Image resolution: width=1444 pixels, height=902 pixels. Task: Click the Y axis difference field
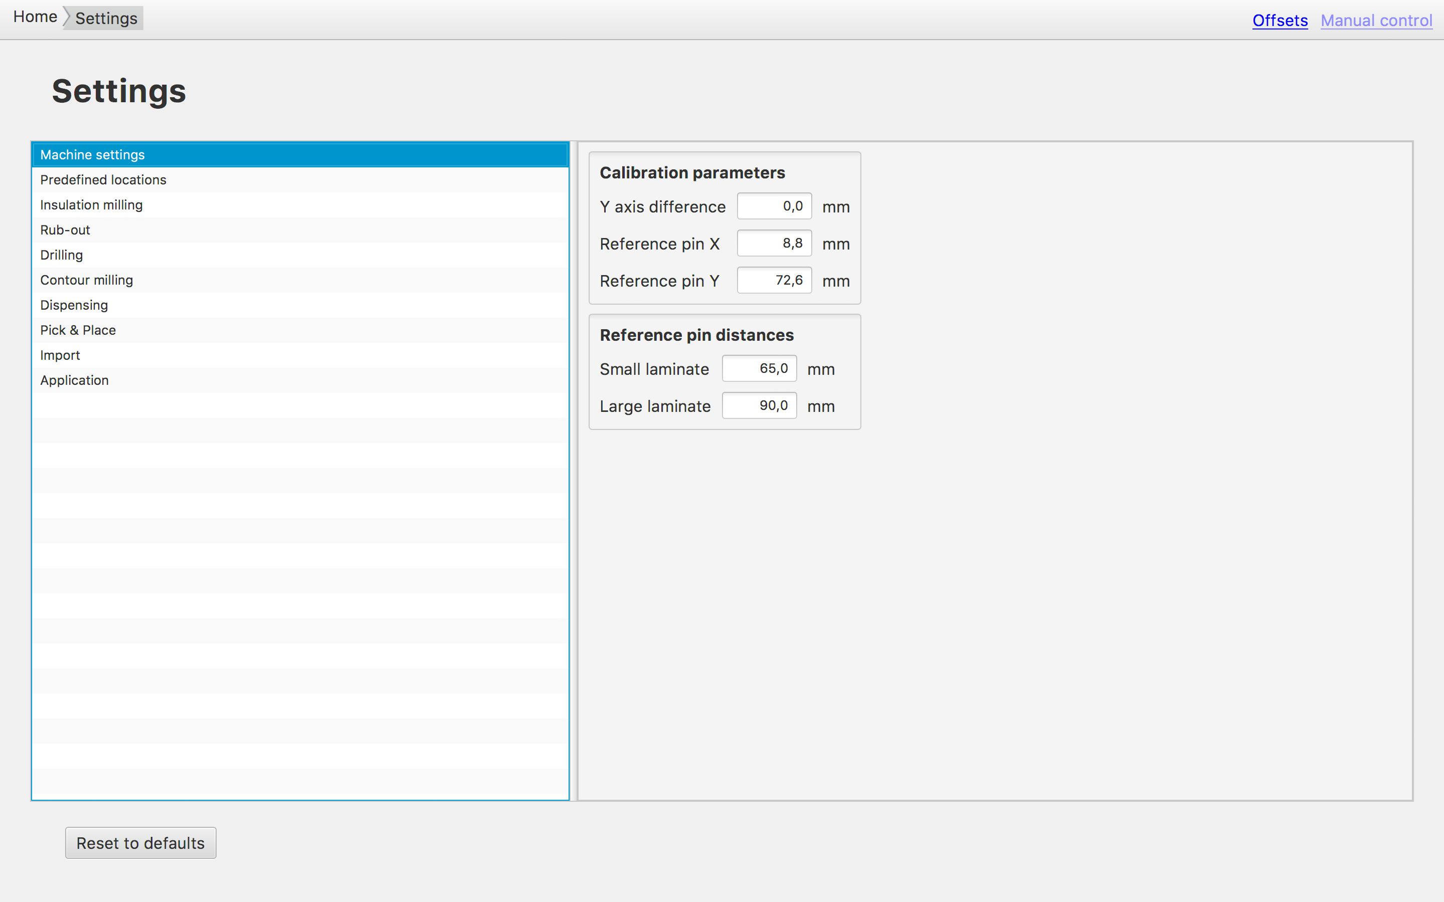coord(774,206)
